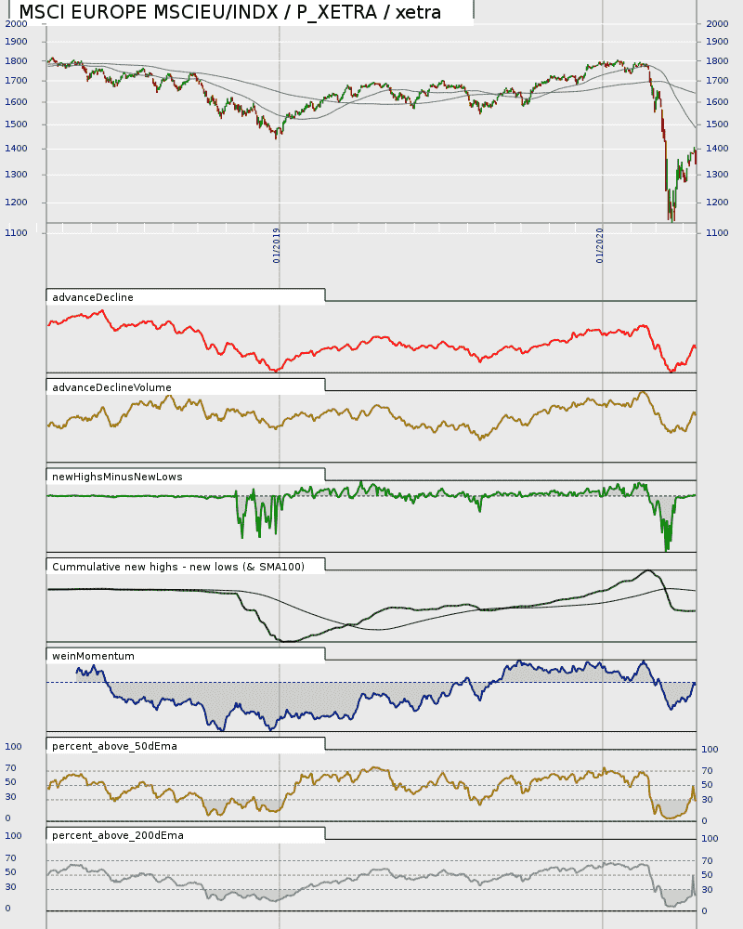Select 1800 on the right price axis
Screen dimensions: 743x929
coord(717,61)
